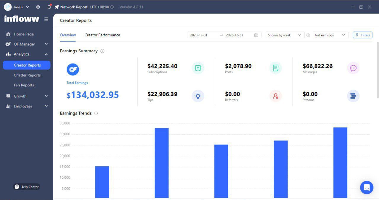Click the calendar icon in date range
Viewport: 379px width, 200px height.
point(256,35)
